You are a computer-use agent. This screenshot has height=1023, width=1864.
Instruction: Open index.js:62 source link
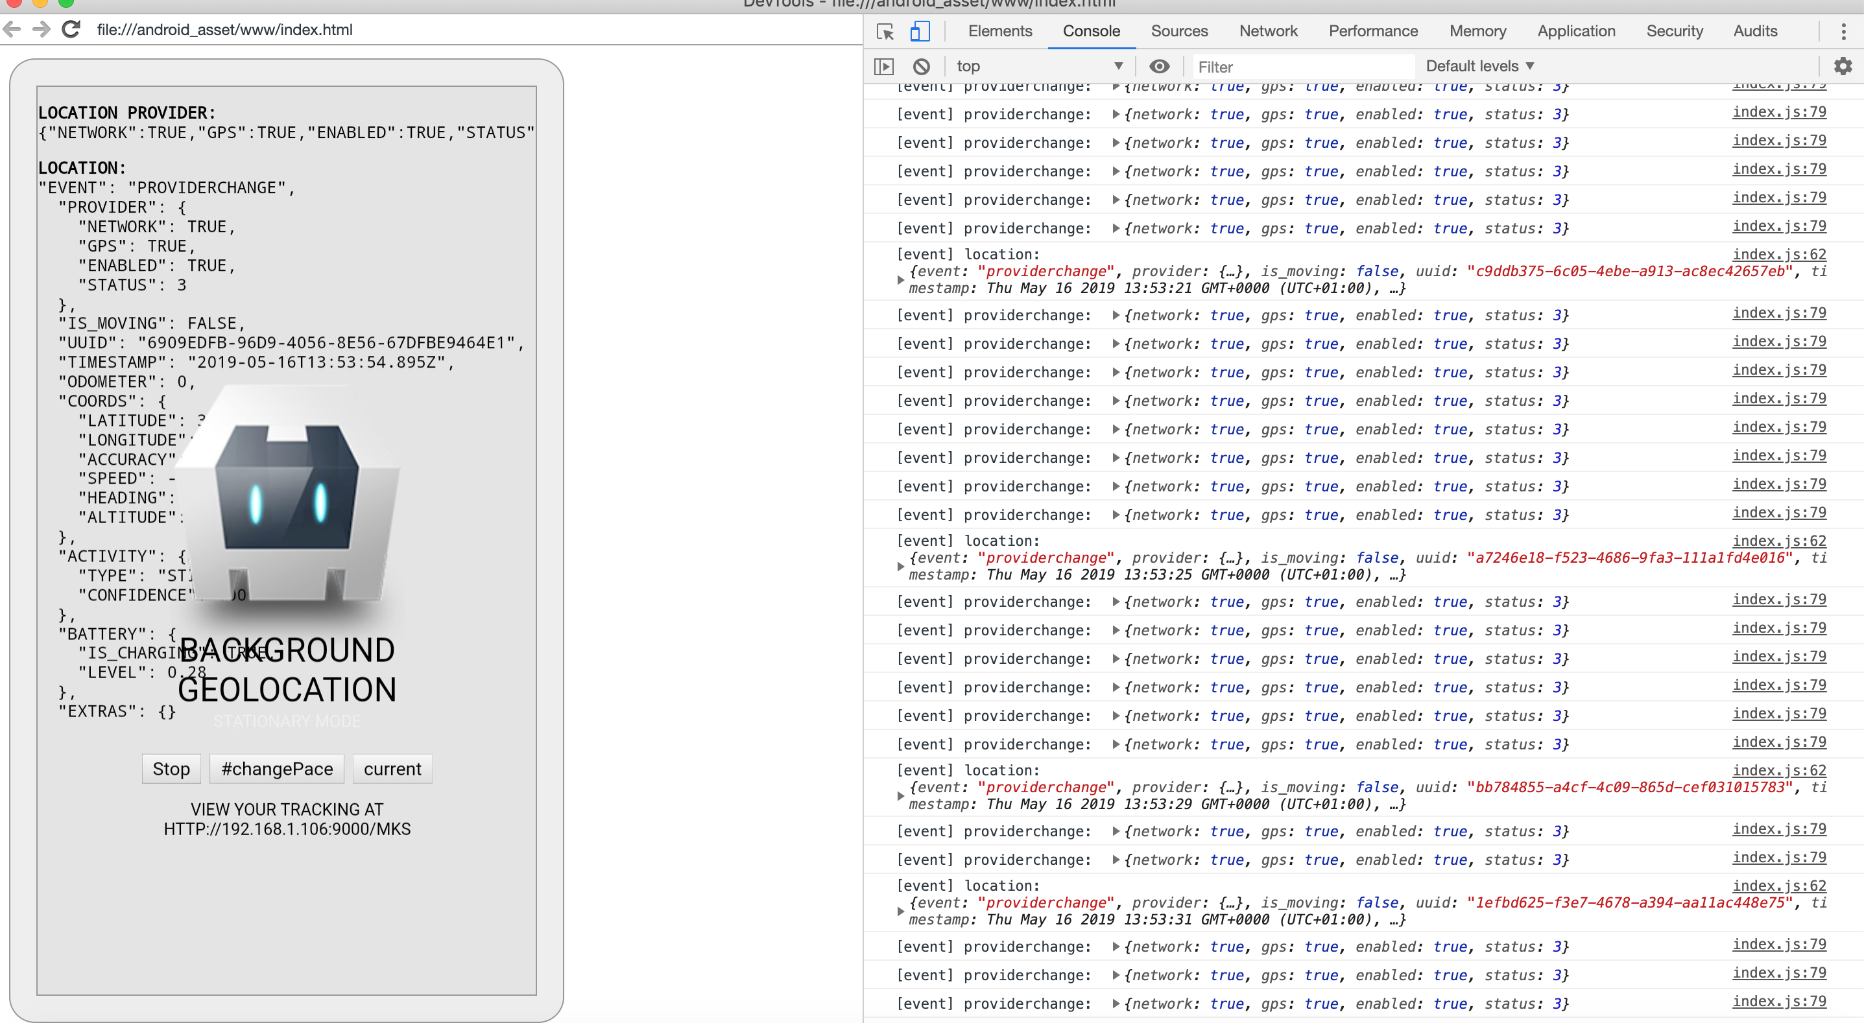click(x=1779, y=254)
